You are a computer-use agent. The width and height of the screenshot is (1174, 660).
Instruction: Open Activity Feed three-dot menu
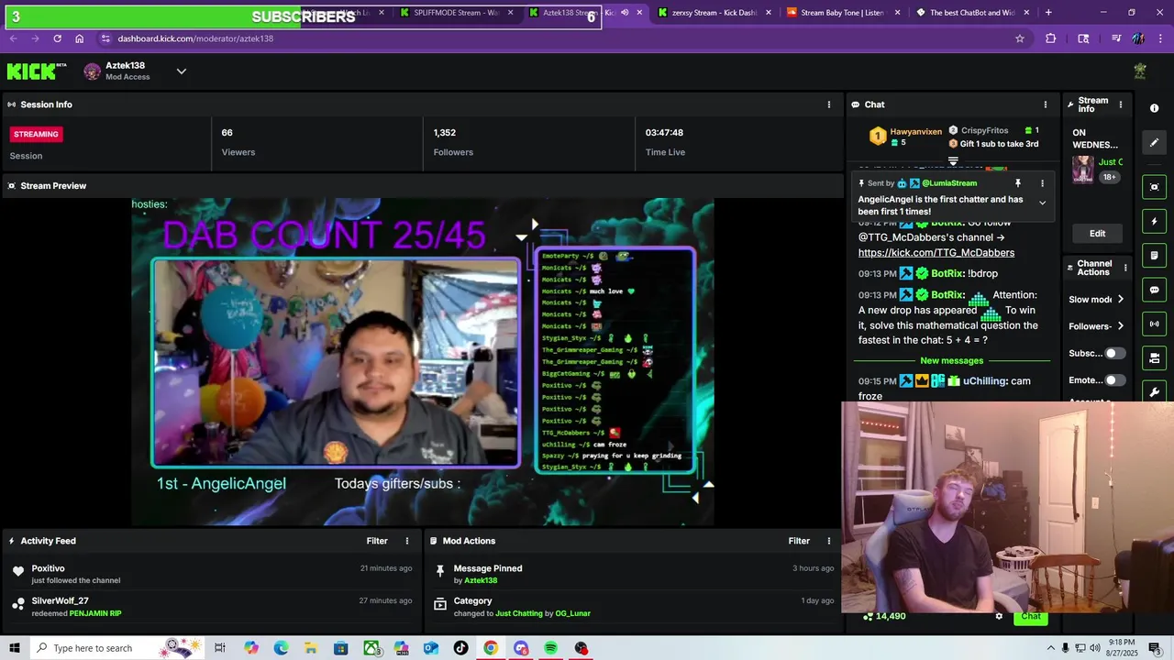[407, 541]
